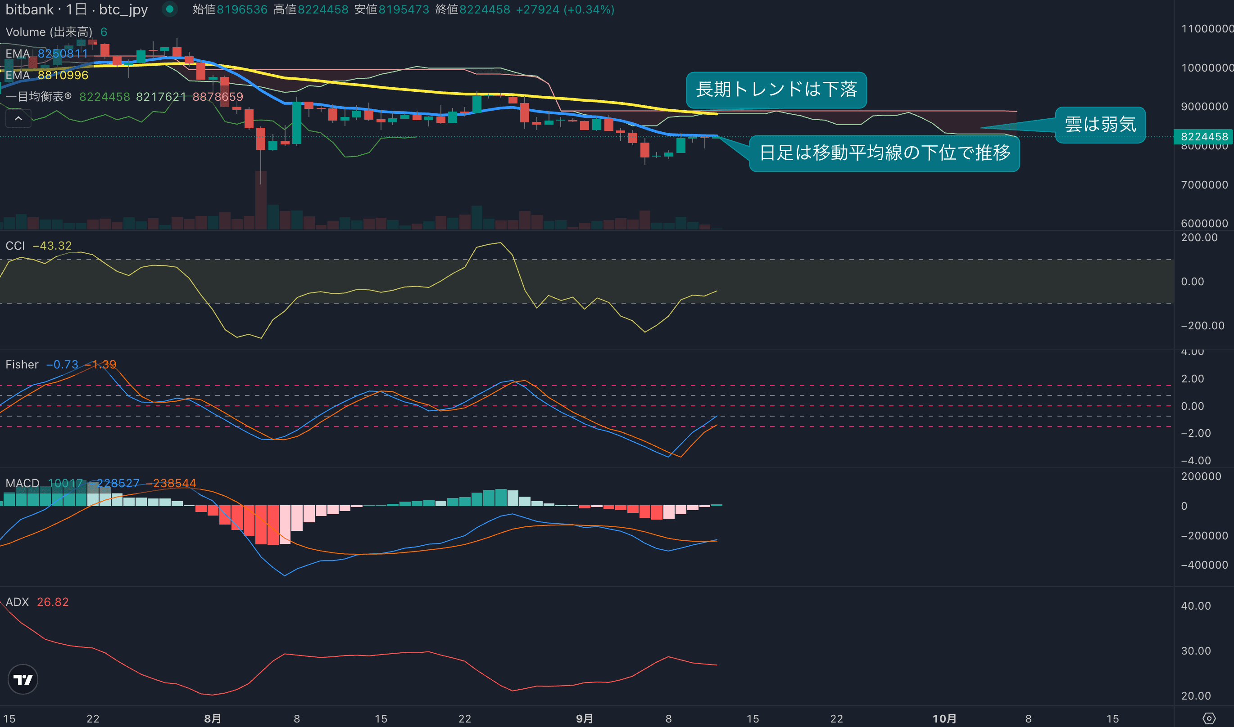Click the 9月 label on time axis
The width and height of the screenshot is (1234, 727).
click(x=584, y=718)
